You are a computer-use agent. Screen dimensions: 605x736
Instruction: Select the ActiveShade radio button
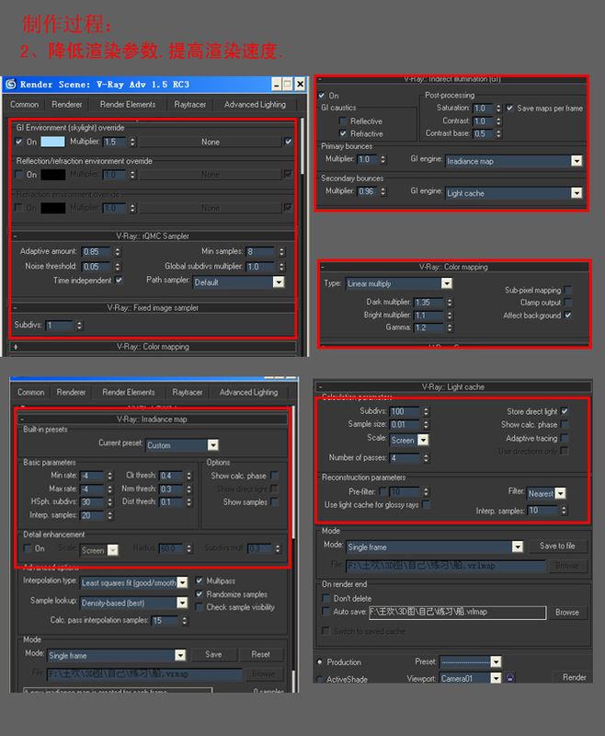coord(320,679)
